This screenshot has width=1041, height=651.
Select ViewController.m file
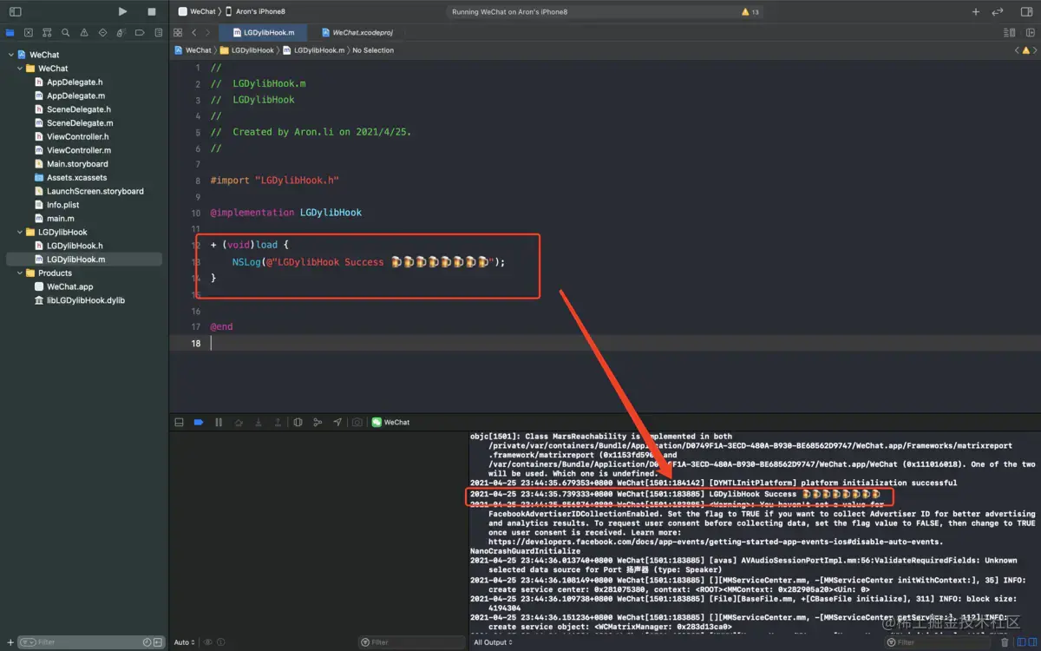tap(79, 150)
